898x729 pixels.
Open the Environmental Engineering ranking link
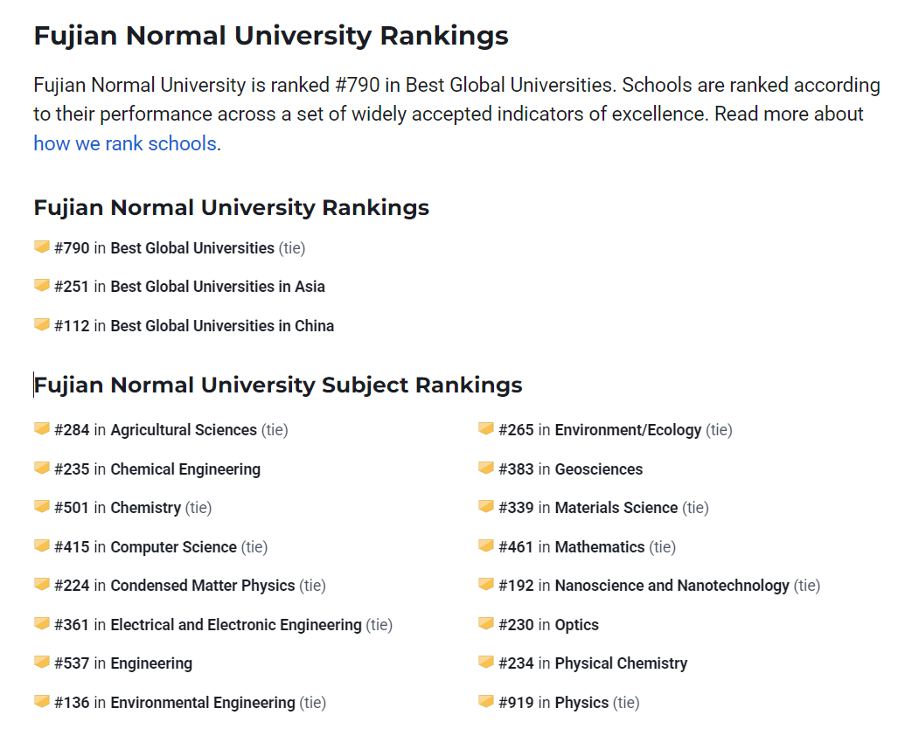click(x=202, y=703)
